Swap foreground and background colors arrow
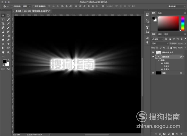The image size is (187, 136). 8,60
